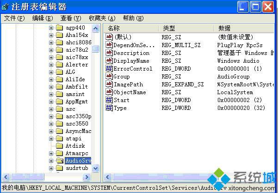Select the Windows Audio data value

click(x=238, y=61)
